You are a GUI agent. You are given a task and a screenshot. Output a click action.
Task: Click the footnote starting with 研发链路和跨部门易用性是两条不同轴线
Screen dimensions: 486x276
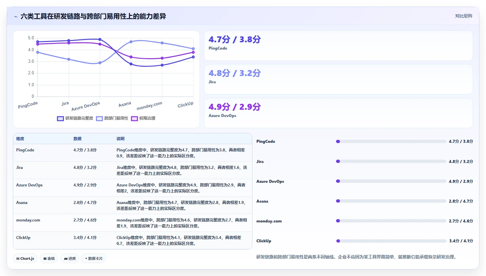[x=357, y=257]
